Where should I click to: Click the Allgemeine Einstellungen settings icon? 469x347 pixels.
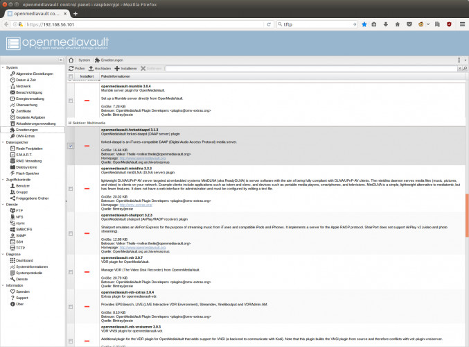[x=12, y=74]
